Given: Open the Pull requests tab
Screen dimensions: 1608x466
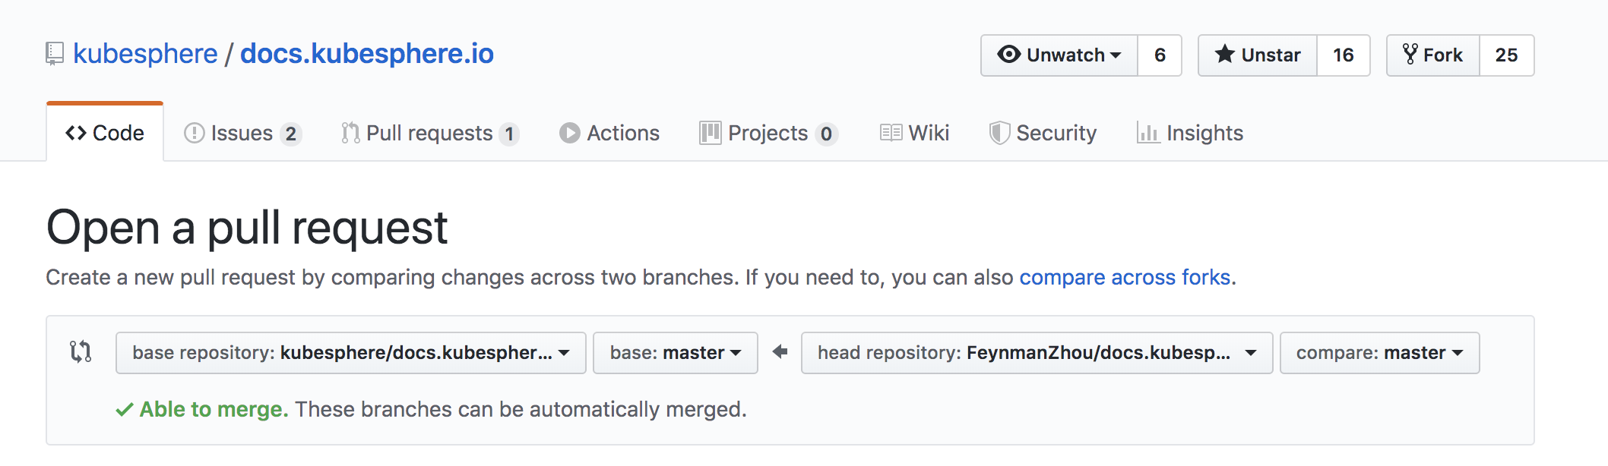Looking at the screenshot, I should click(430, 134).
